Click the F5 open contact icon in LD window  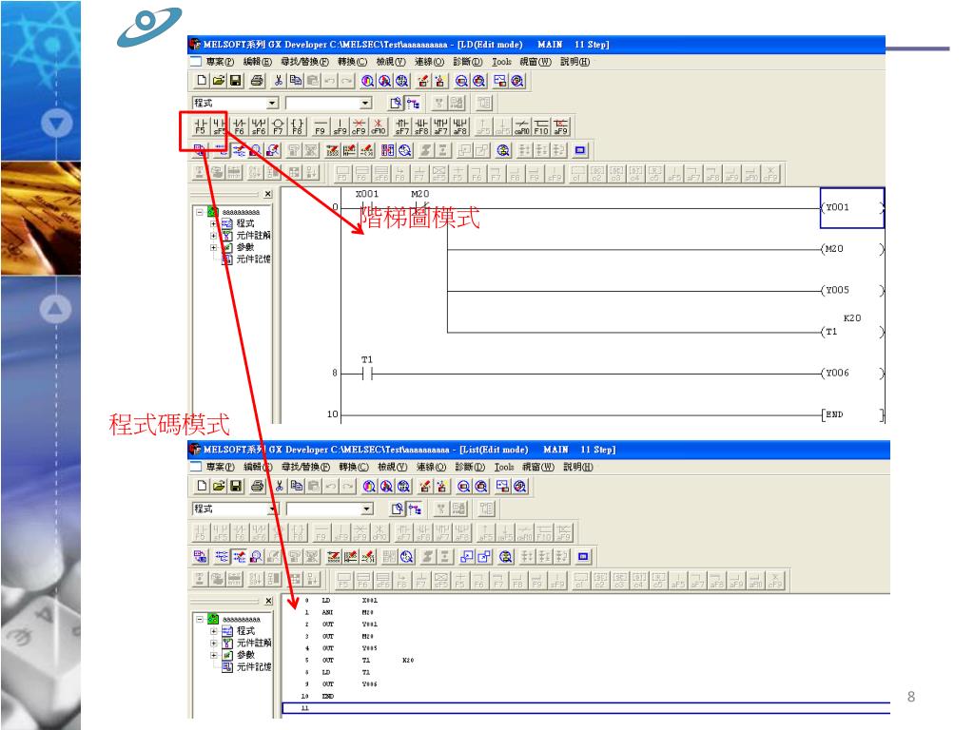pos(200,126)
